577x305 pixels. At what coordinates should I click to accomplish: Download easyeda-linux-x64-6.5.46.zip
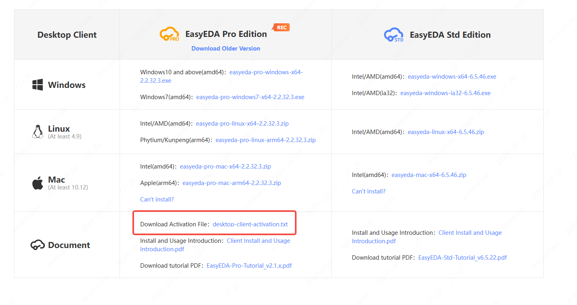(446, 132)
